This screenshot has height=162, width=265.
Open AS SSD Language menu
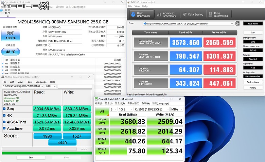click(41, 82)
